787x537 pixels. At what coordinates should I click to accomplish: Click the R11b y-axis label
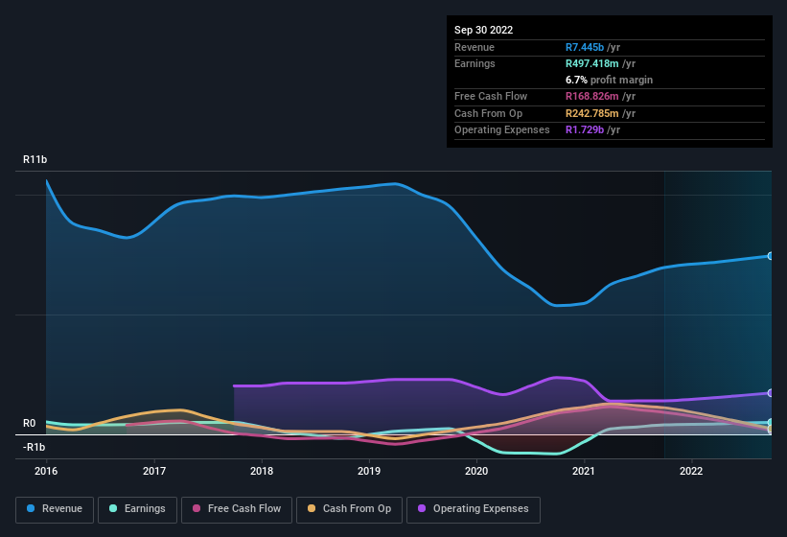click(35, 159)
